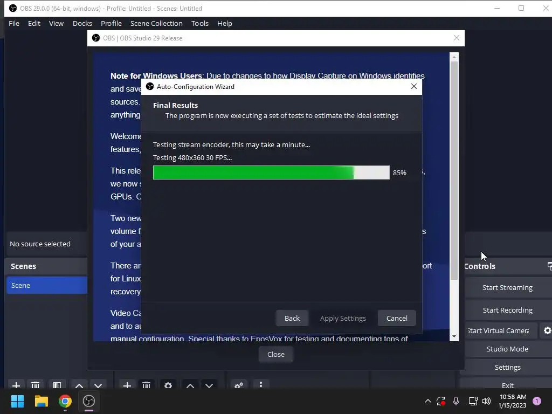Select the Scene item in Scenes list
Screen dimensions: 552x414
[47, 285]
